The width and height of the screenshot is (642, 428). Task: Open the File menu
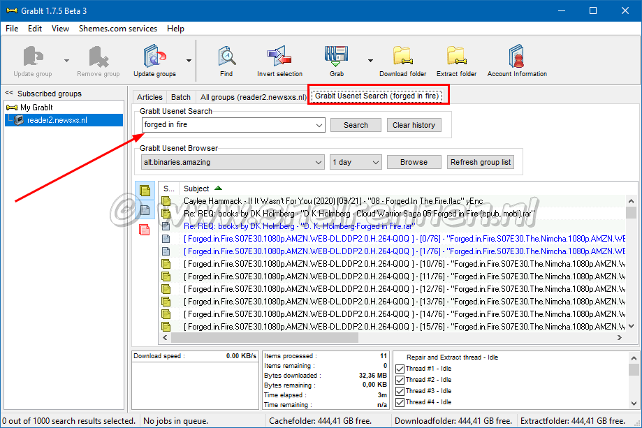tap(12, 29)
